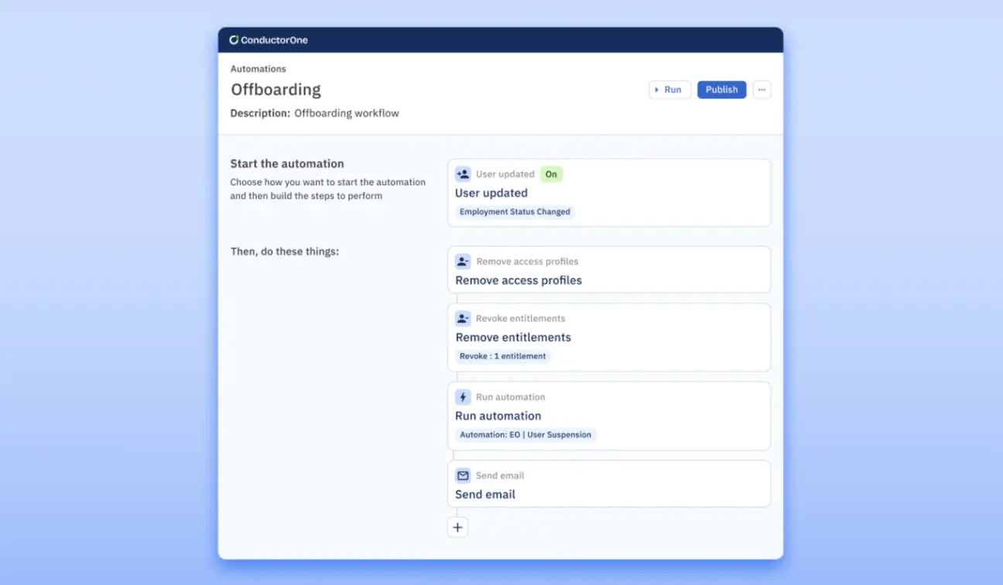
Task: Open the more options ellipsis menu
Action: 762,90
